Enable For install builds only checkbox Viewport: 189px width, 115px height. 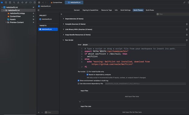click(x=88, y=71)
